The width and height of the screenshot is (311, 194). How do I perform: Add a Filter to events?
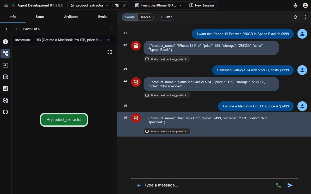(x=166, y=17)
